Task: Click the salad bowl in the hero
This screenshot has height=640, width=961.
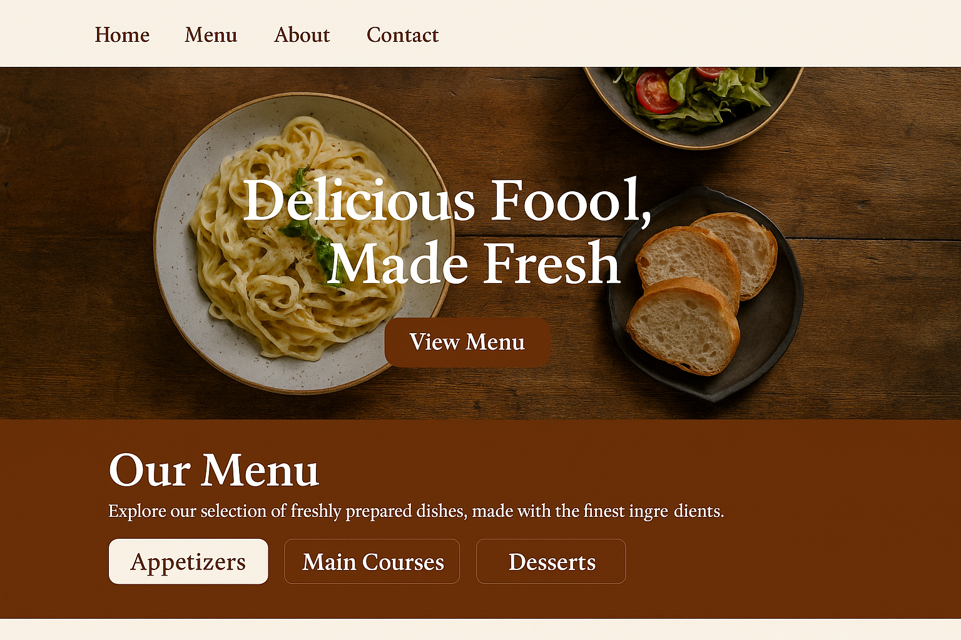Action: pos(693,103)
